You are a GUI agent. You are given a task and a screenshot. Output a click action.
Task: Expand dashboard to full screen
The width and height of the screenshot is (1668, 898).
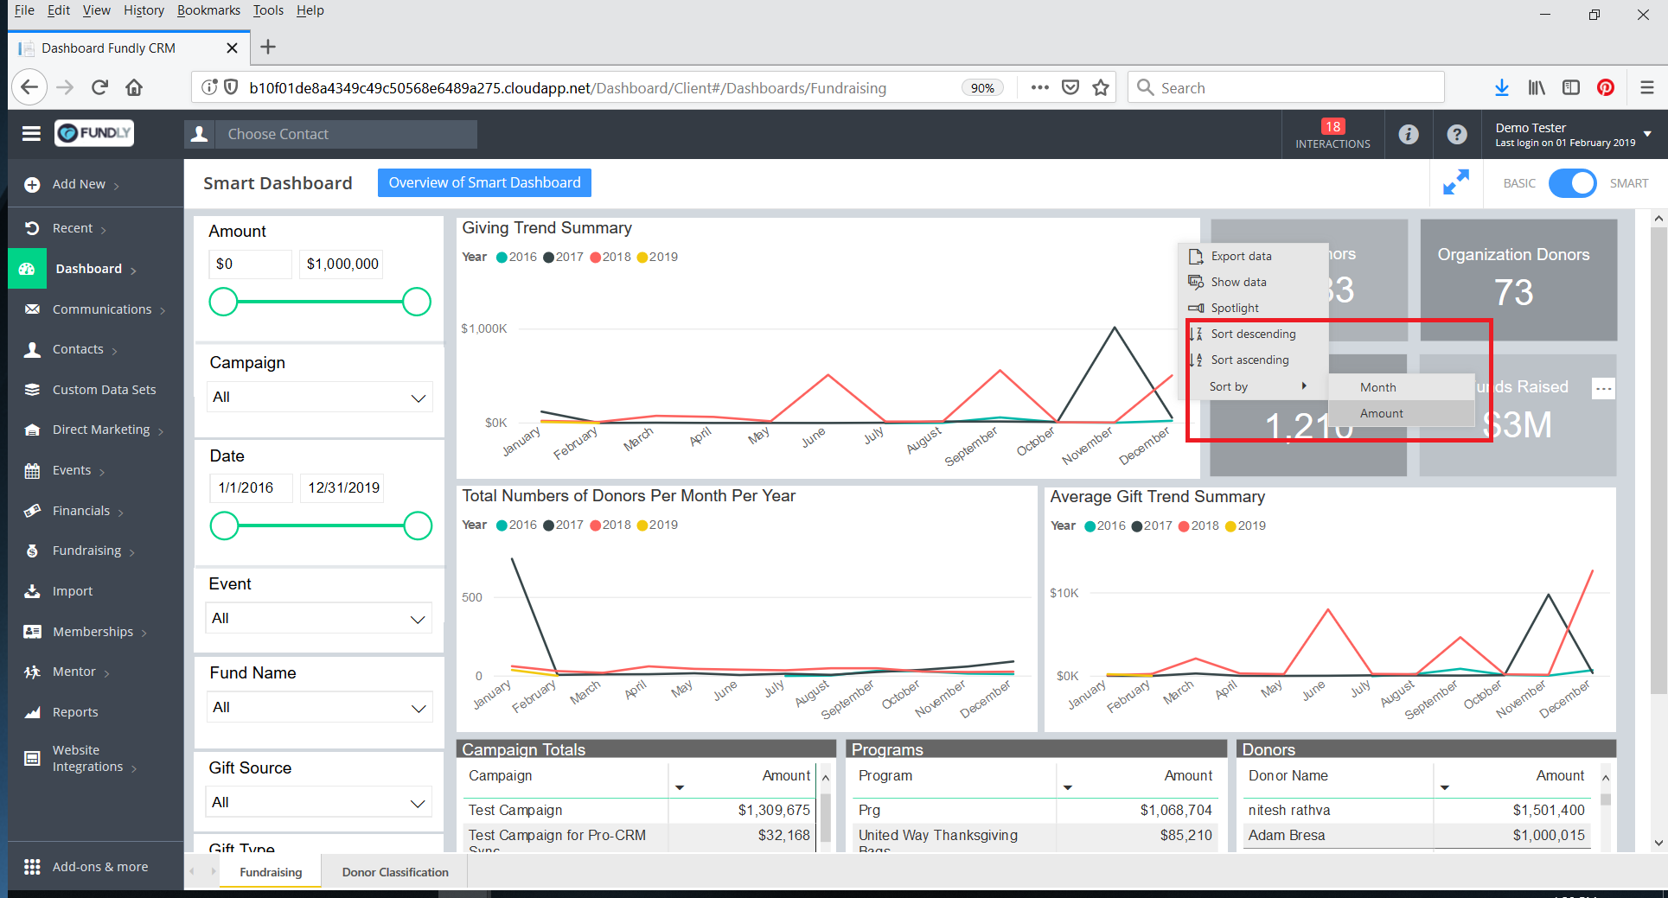tap(1456, 182)
